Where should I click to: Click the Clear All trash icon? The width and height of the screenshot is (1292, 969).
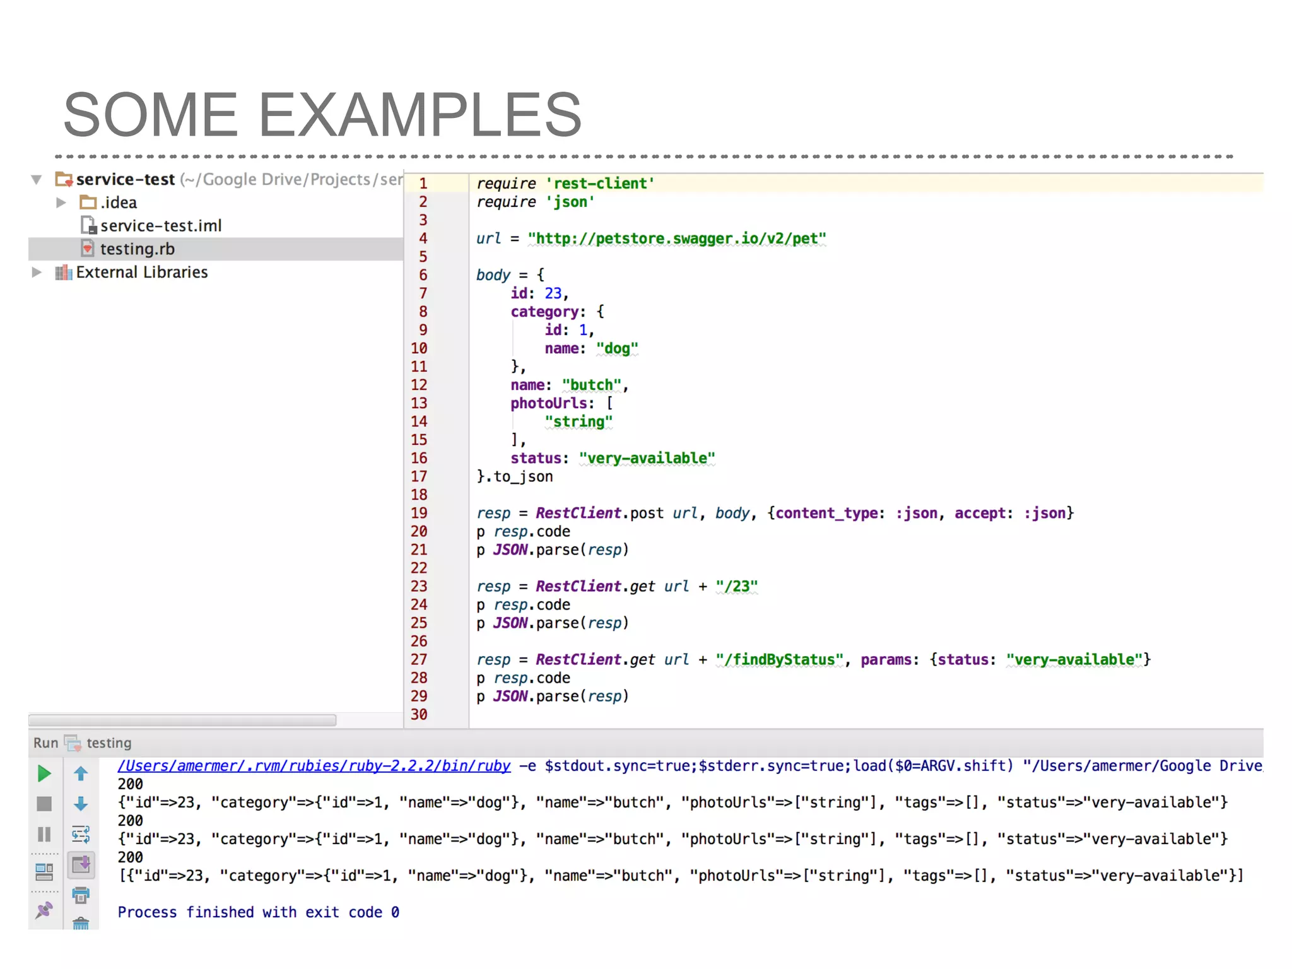[81, 924]
